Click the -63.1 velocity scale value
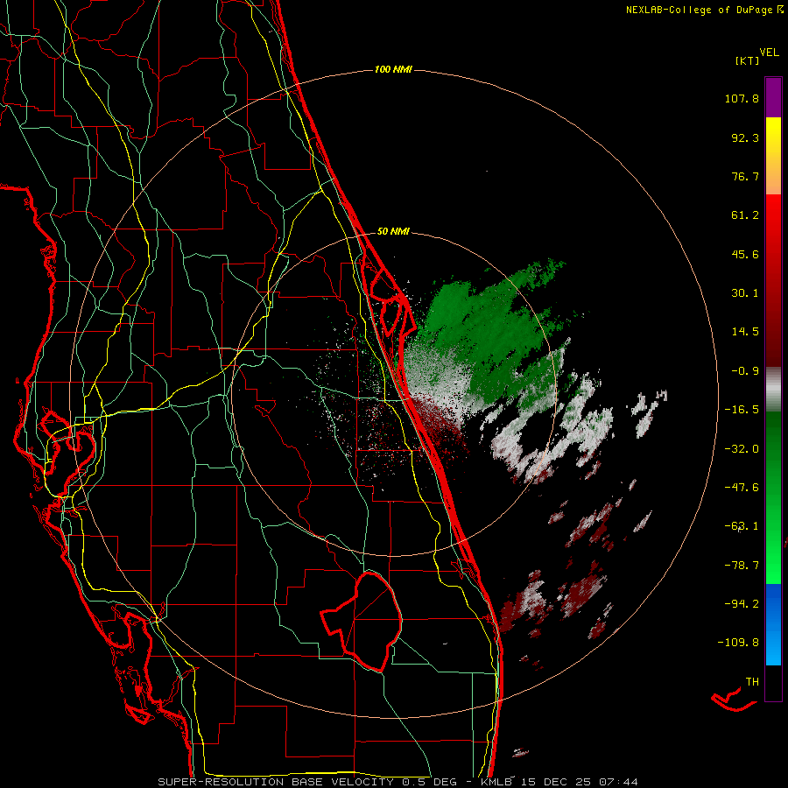The height and width of the screenshot is (788, 788). click(x=742, y=526)
